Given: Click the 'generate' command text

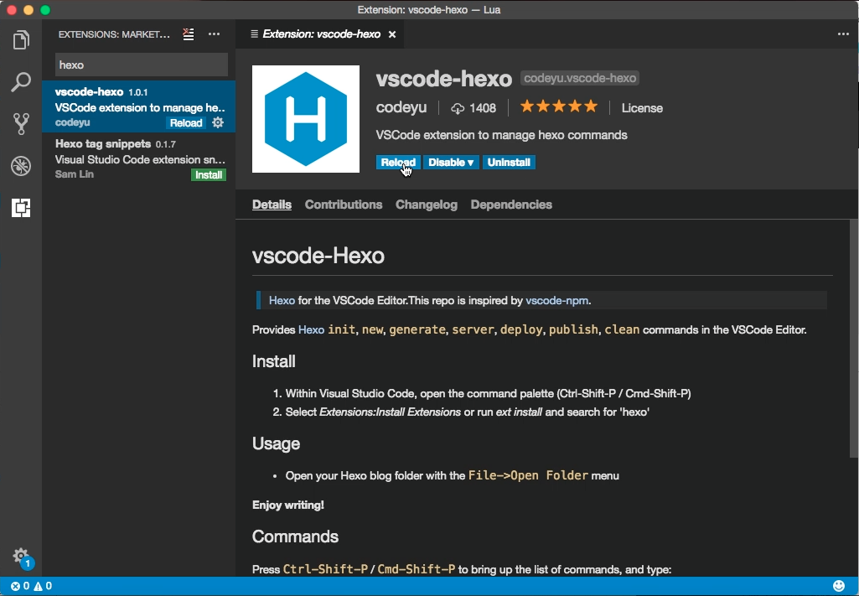Looking at the screenshot, I should (x=417, y=329).
